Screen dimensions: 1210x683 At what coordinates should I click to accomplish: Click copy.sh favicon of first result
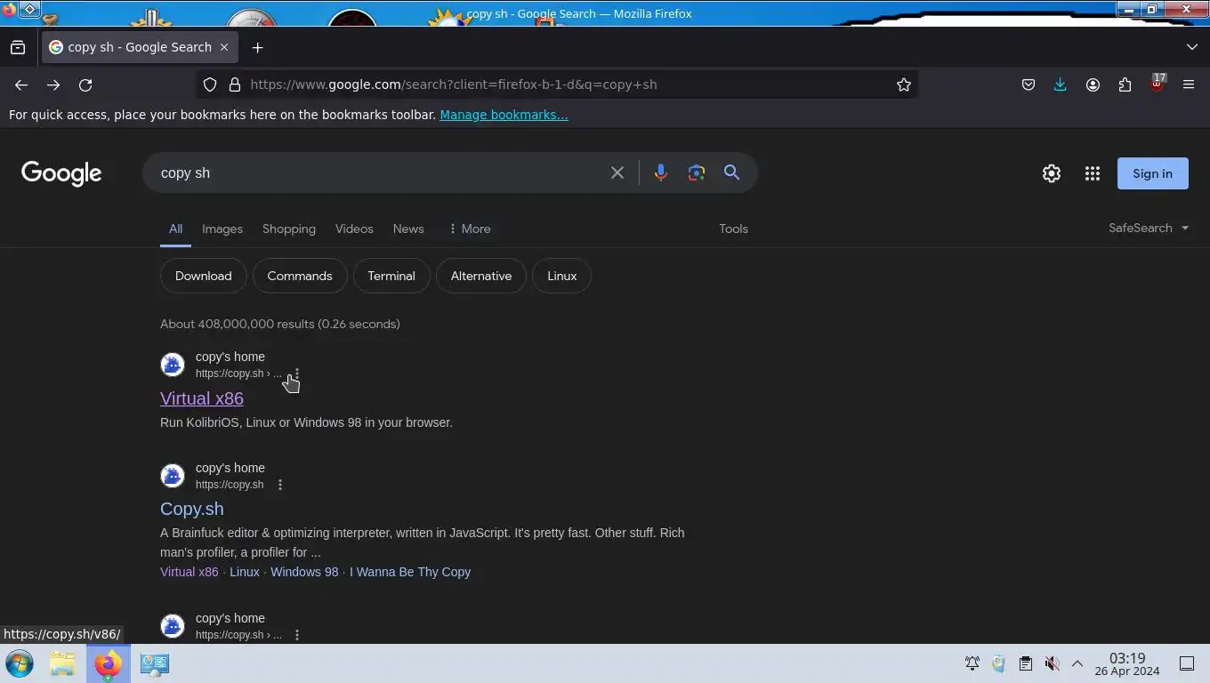coord(173,365)
